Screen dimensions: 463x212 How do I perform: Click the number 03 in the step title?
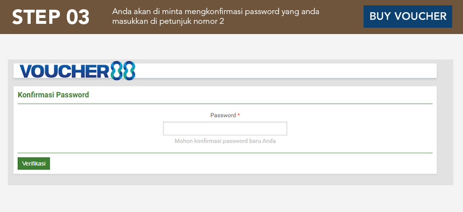click(77, 17)
